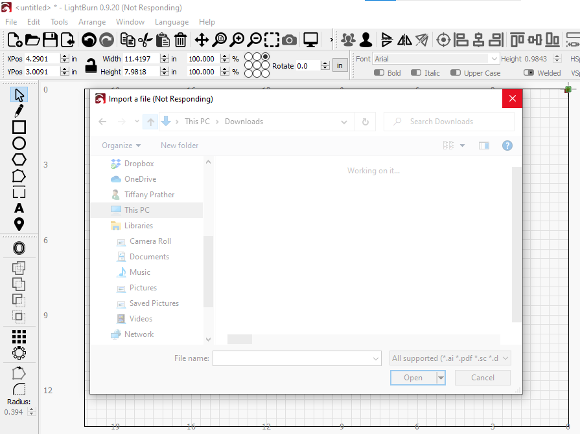
Task: Save project with floppy disk icon
Action: click(50, 39)
